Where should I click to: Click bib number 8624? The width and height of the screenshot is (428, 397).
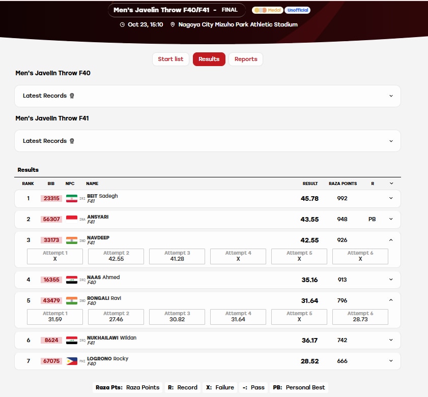(51, 340)
